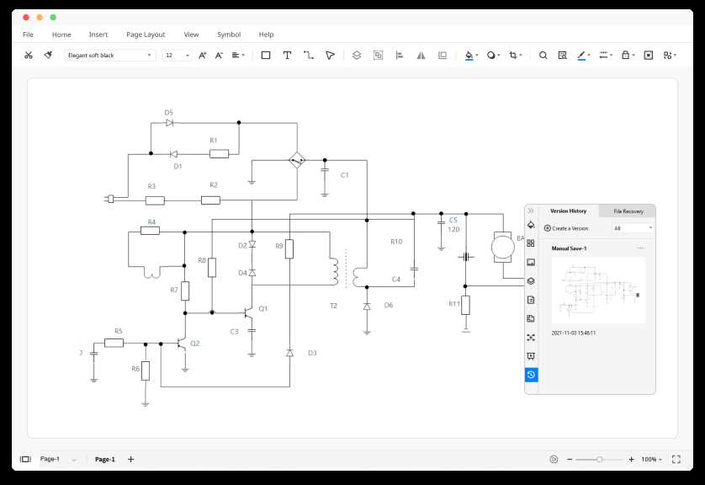Open the File menu
The height and width of the screenshot is (485, 705).
(x=28, y=35)
